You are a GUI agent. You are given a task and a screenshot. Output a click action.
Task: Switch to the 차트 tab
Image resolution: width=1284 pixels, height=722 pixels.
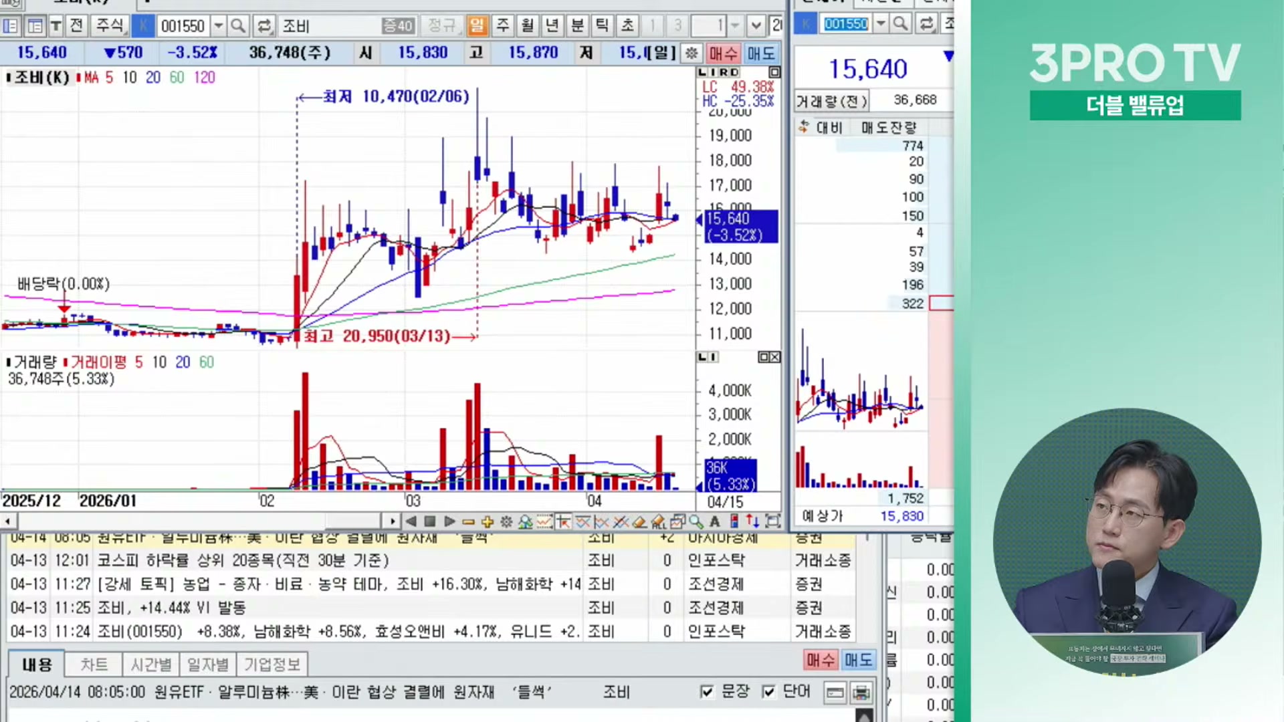pyautogui.click(x=94, y=665)
